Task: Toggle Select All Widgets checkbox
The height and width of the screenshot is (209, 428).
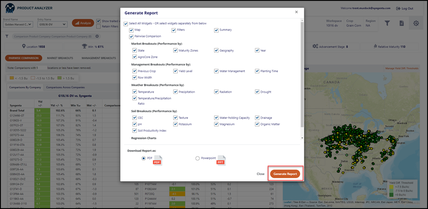Action: coord(126,24)
